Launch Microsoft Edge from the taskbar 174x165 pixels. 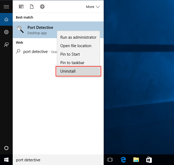click(x=123, y=160)
